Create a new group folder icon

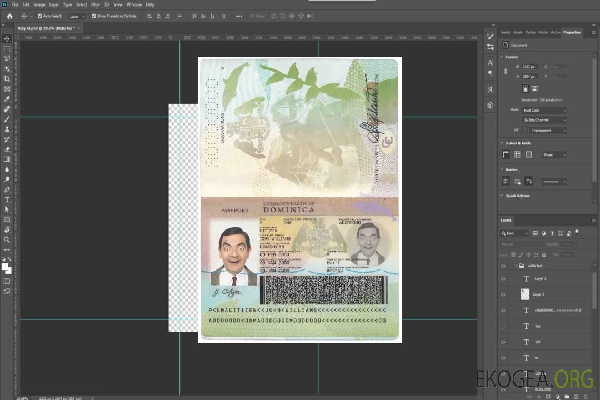coord(567,397)
